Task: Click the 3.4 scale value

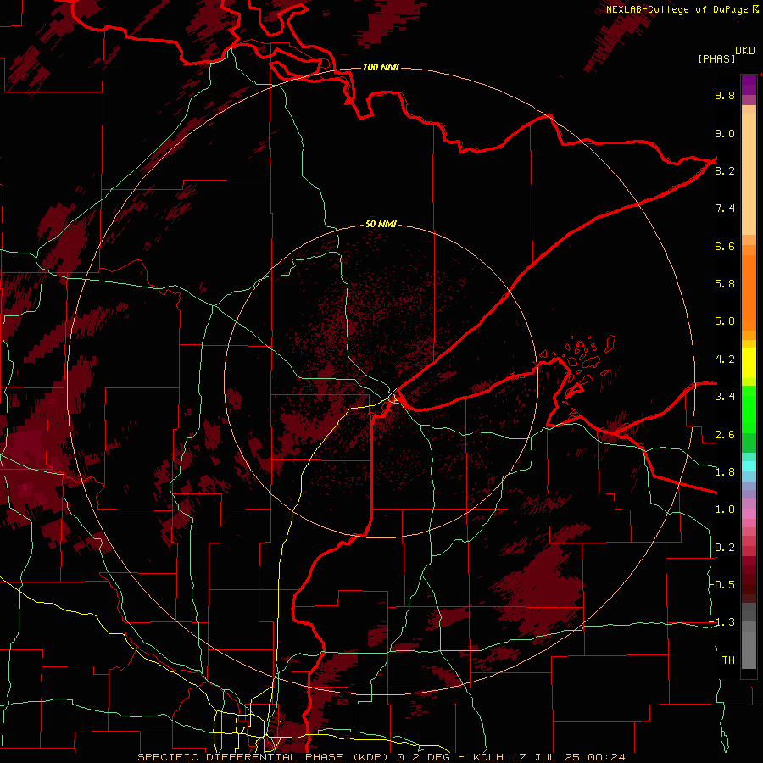Action: click(x=725, y=397)
